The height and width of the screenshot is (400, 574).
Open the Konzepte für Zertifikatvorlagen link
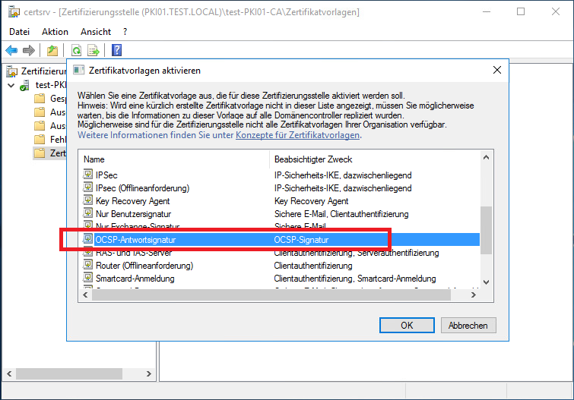click(298, 135)
